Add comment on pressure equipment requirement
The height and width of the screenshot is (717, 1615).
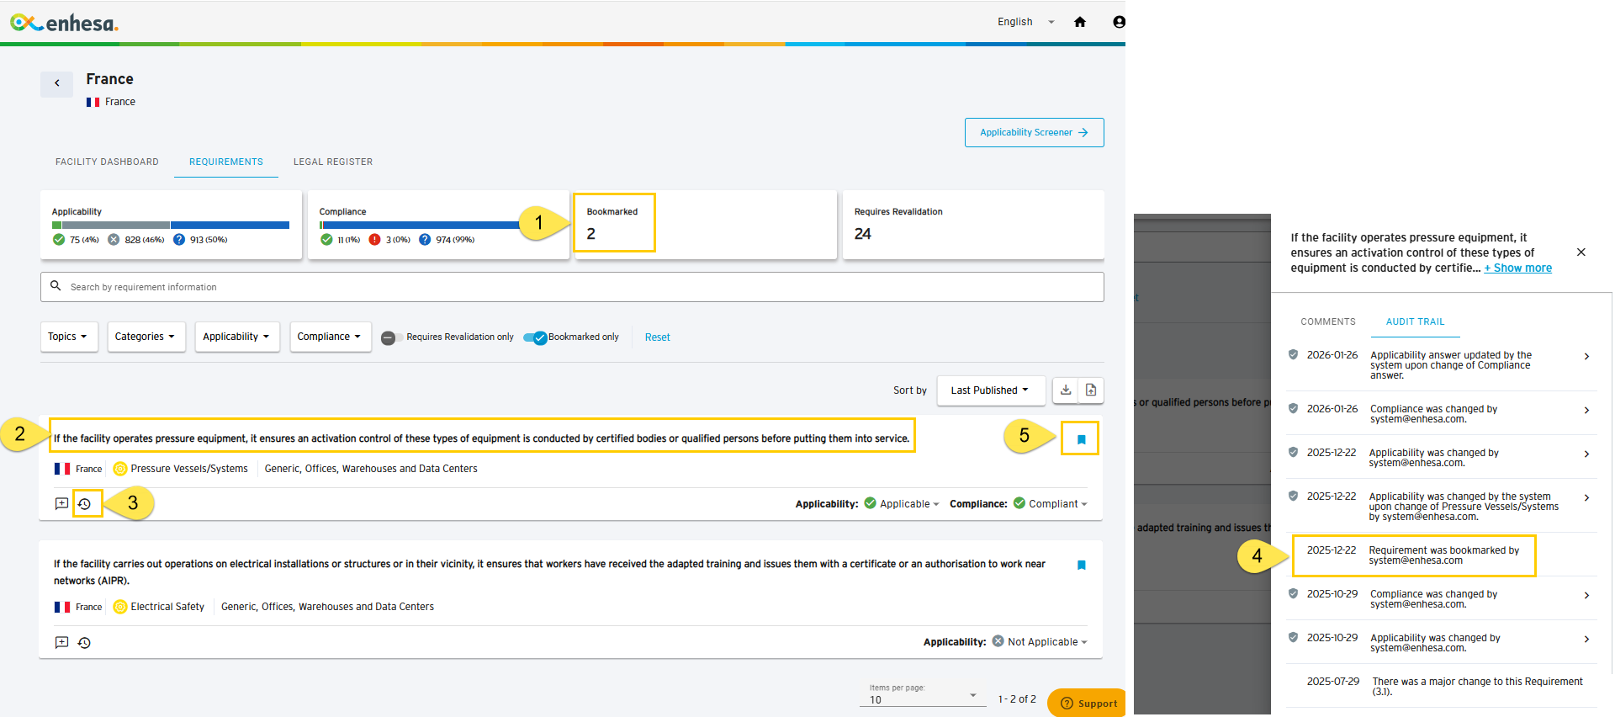[61, 503]
